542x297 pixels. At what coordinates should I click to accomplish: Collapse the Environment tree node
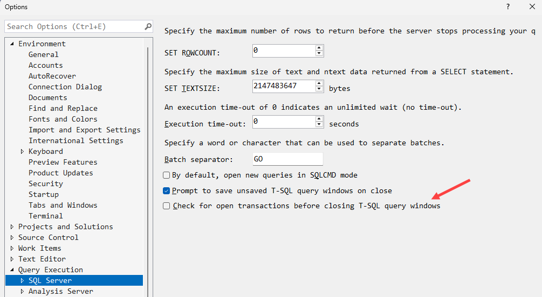12,44
